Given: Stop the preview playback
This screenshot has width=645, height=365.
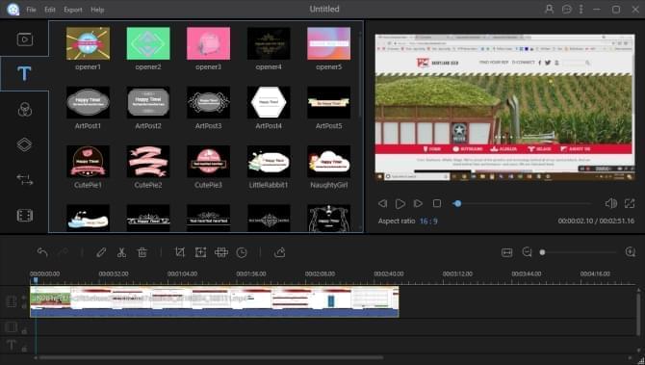Looking at the screenshot, I should [x=437, y=203].
